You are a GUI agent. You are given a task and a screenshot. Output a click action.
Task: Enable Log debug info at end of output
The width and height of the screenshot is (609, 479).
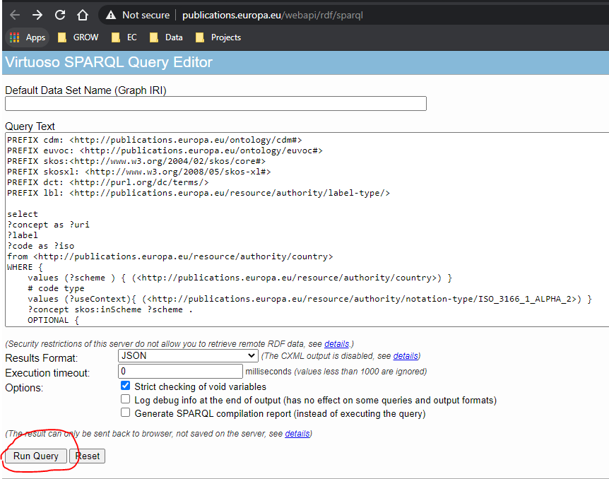click(x=126, y=400)
